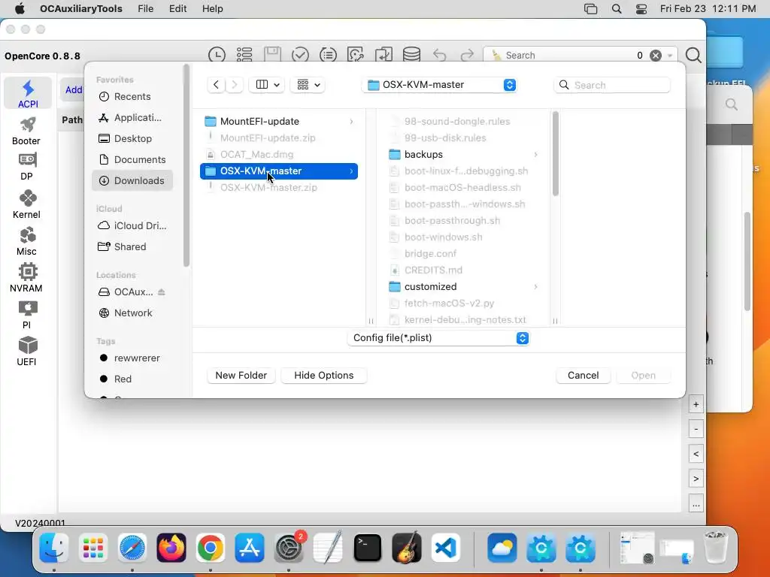Open Launchpad from the dock
The image size is (770, 577).
click(92, 548)
